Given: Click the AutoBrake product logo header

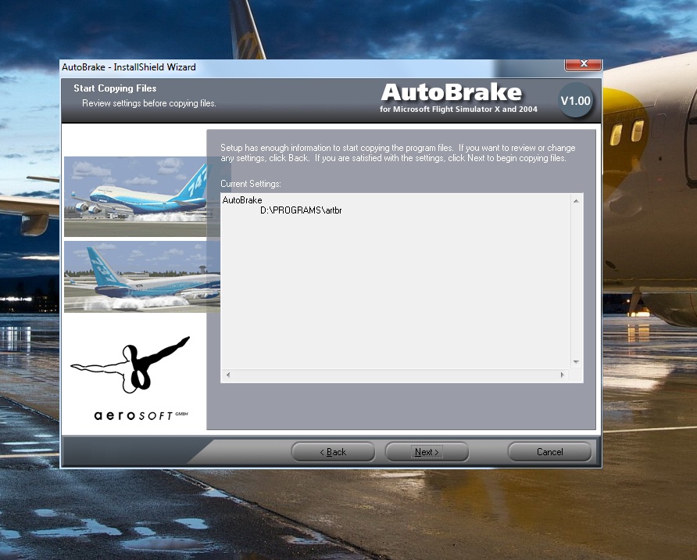Looking at the screenshot, I should tap(459, 98).
